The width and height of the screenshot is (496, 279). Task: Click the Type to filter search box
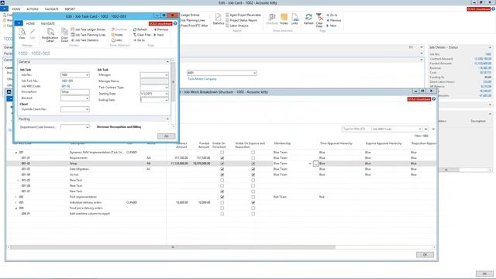(x=356, y=129)
